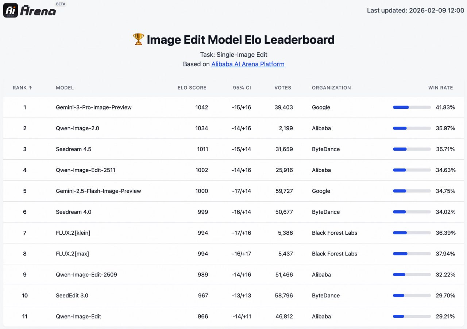Screen dimensions: 467x329
Task: Click the AI Arena logo icon
Action: [x=11, y=11]
